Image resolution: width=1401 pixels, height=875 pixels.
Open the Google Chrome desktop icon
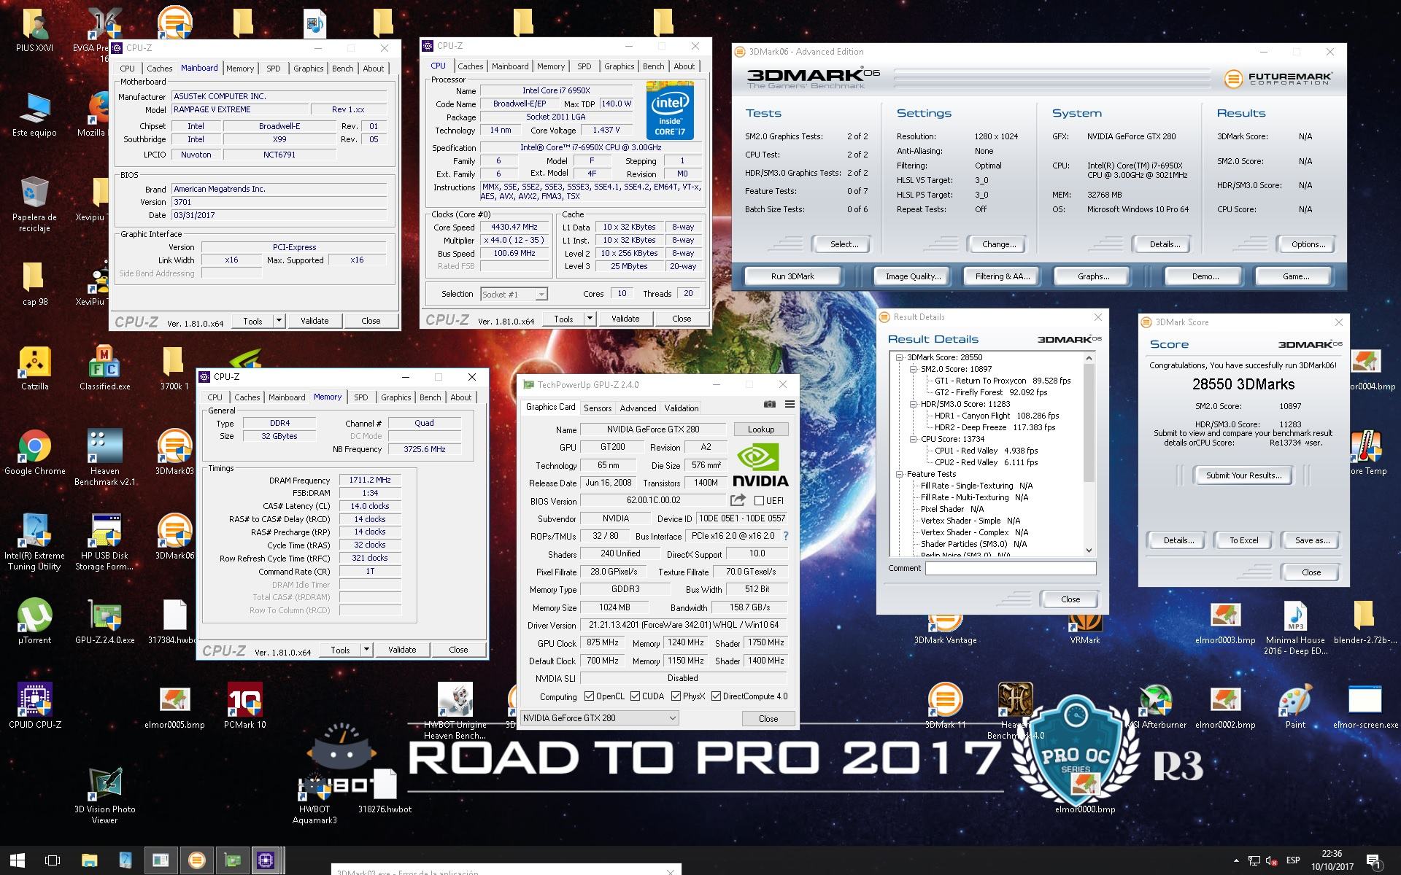tap(34, 453)
